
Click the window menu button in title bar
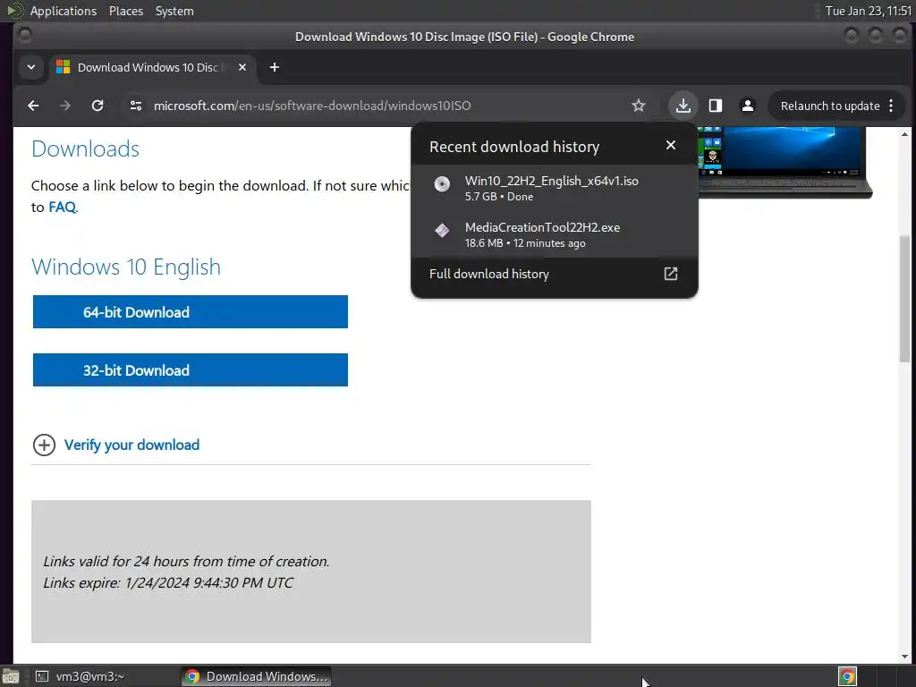(25, 36)
